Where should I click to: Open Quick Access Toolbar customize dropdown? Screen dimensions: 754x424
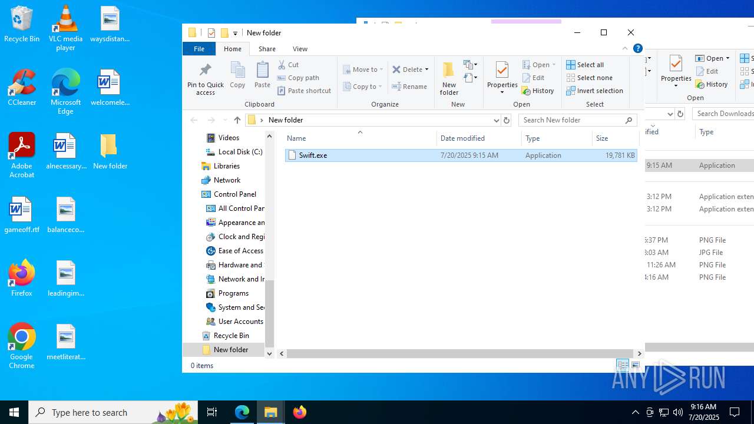click(x=235, y=33)
